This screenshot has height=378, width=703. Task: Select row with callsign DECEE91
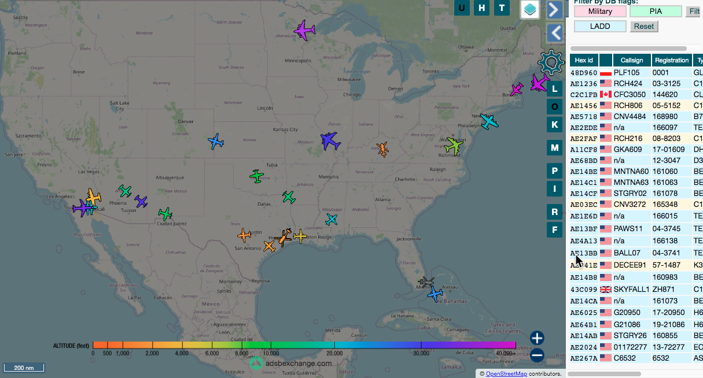pos(636,265)
